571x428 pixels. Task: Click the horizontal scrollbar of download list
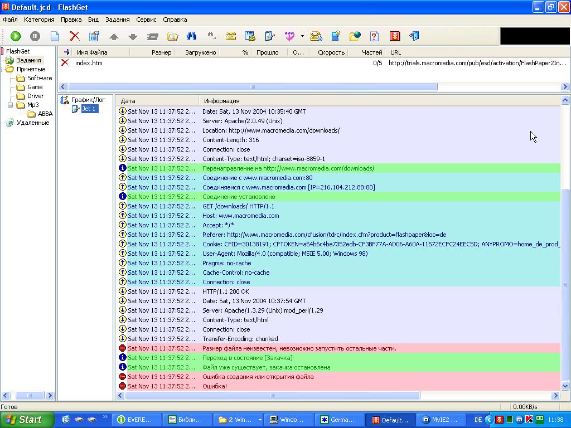[x=253, y=86]
